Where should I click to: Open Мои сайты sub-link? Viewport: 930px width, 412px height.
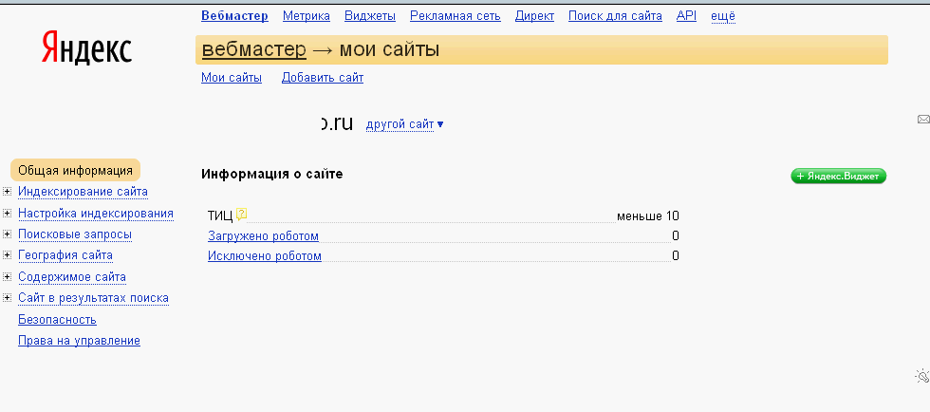[x=232, y=77]
